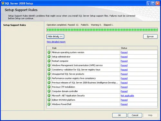This screenshot has height=121, width=161.
Task: Click check icon for Computer domain controller
Action: coord(49,91)
